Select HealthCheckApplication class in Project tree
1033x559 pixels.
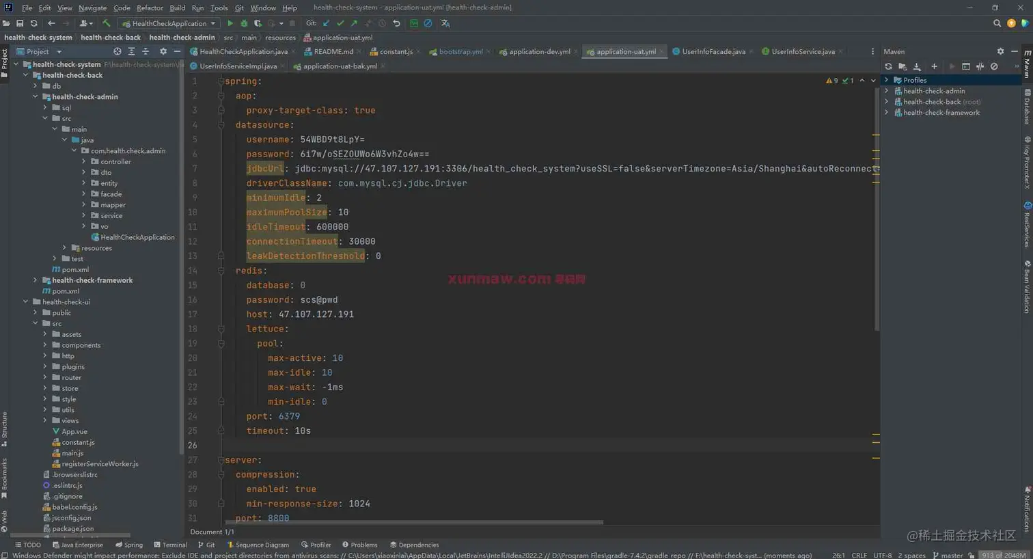[x=133, y=237]
